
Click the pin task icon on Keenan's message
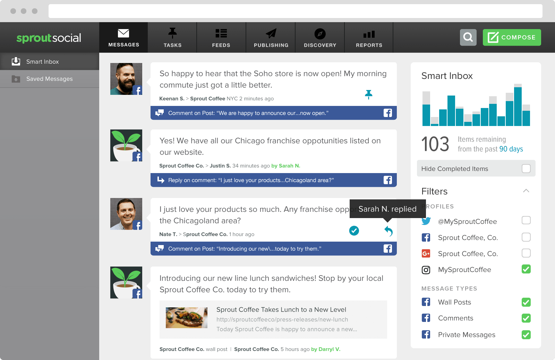pyautogui.click(x=369, y=94)
